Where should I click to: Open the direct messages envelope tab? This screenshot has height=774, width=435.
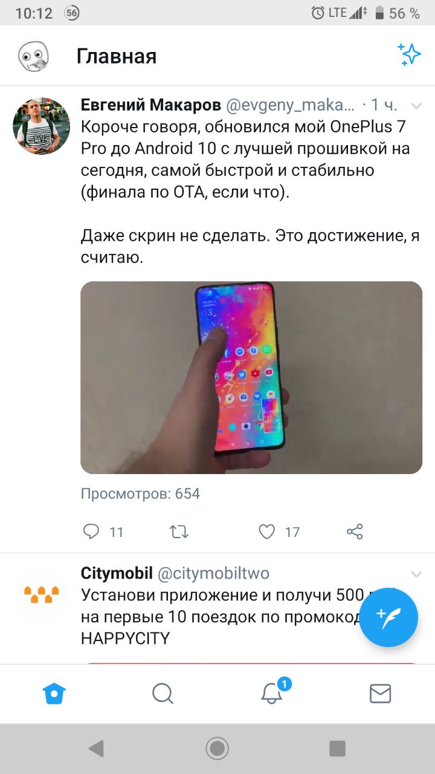[380, 694]
